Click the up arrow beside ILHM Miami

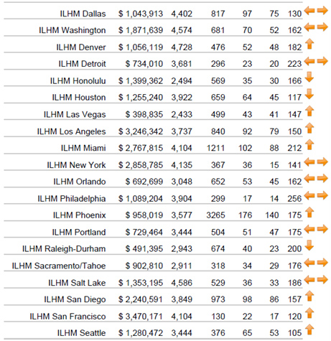[309, 145]
